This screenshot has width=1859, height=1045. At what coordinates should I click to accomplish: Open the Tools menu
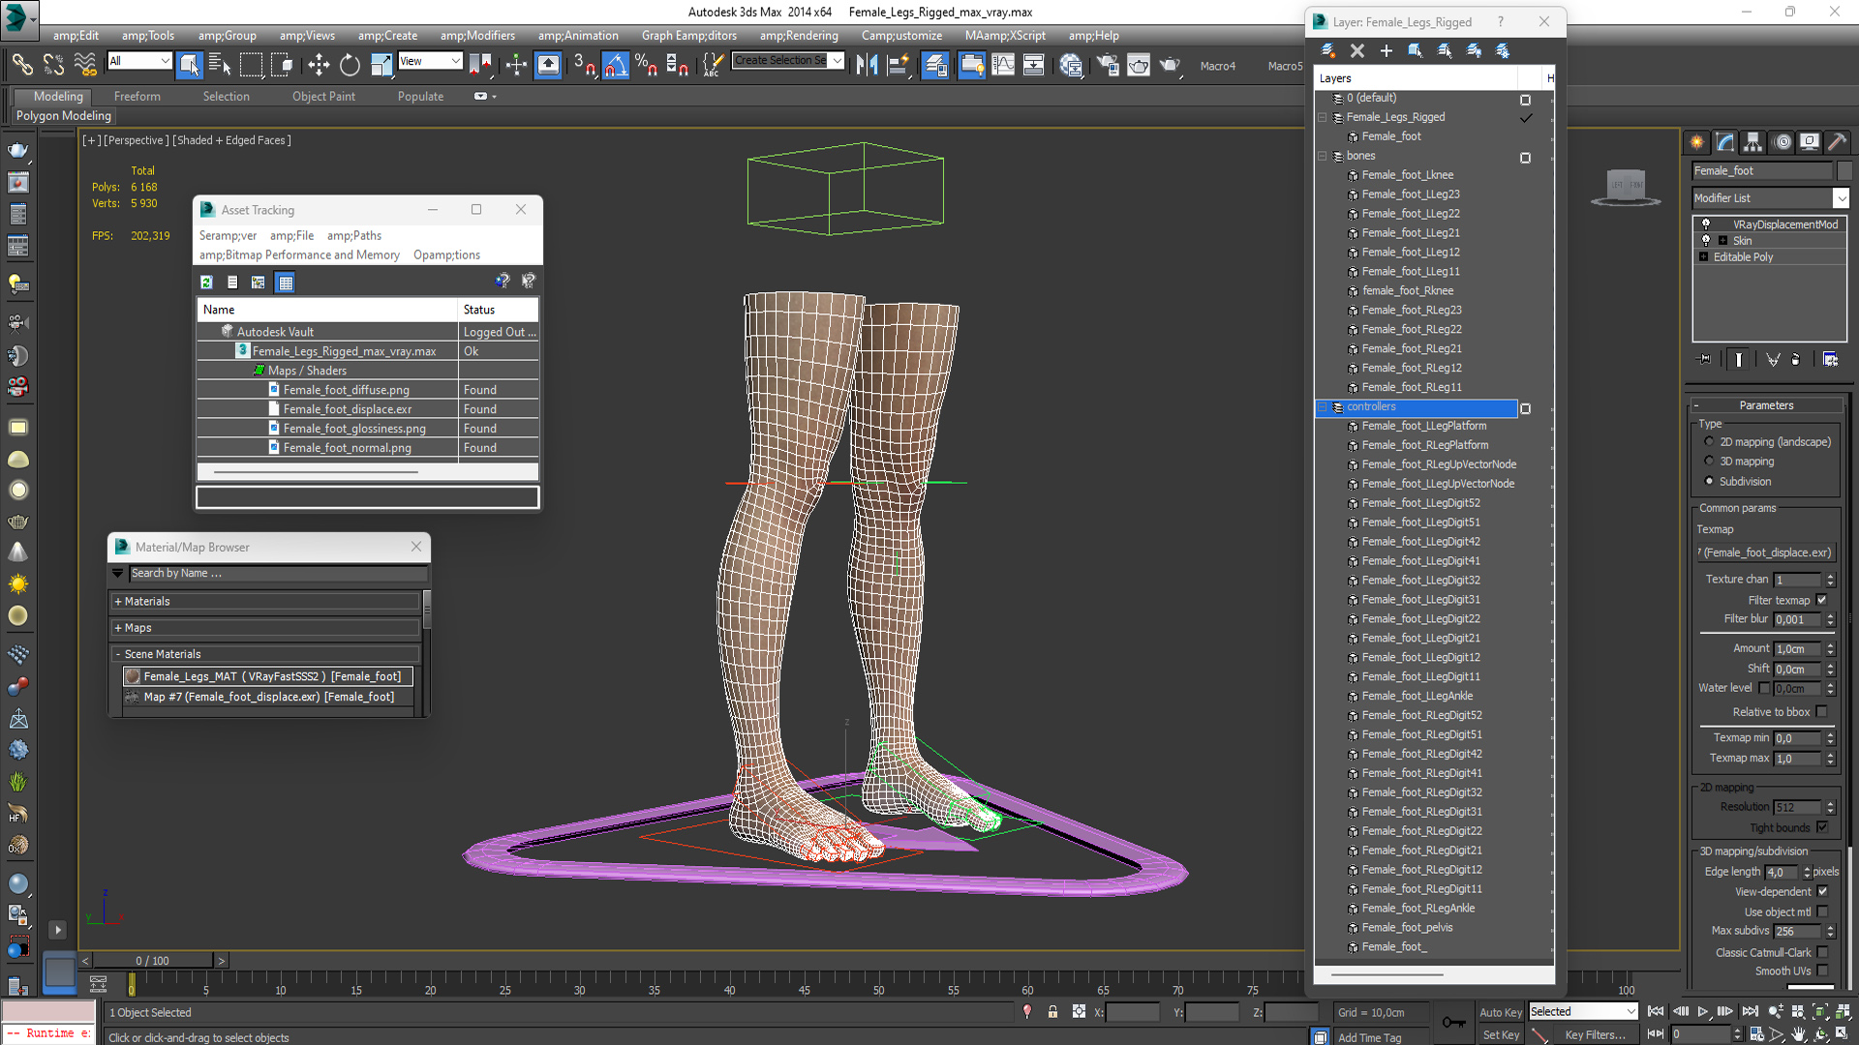click(148, 36)
